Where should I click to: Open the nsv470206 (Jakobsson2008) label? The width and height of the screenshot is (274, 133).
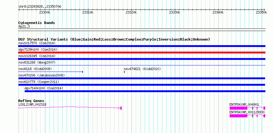[x=42, y=75]
